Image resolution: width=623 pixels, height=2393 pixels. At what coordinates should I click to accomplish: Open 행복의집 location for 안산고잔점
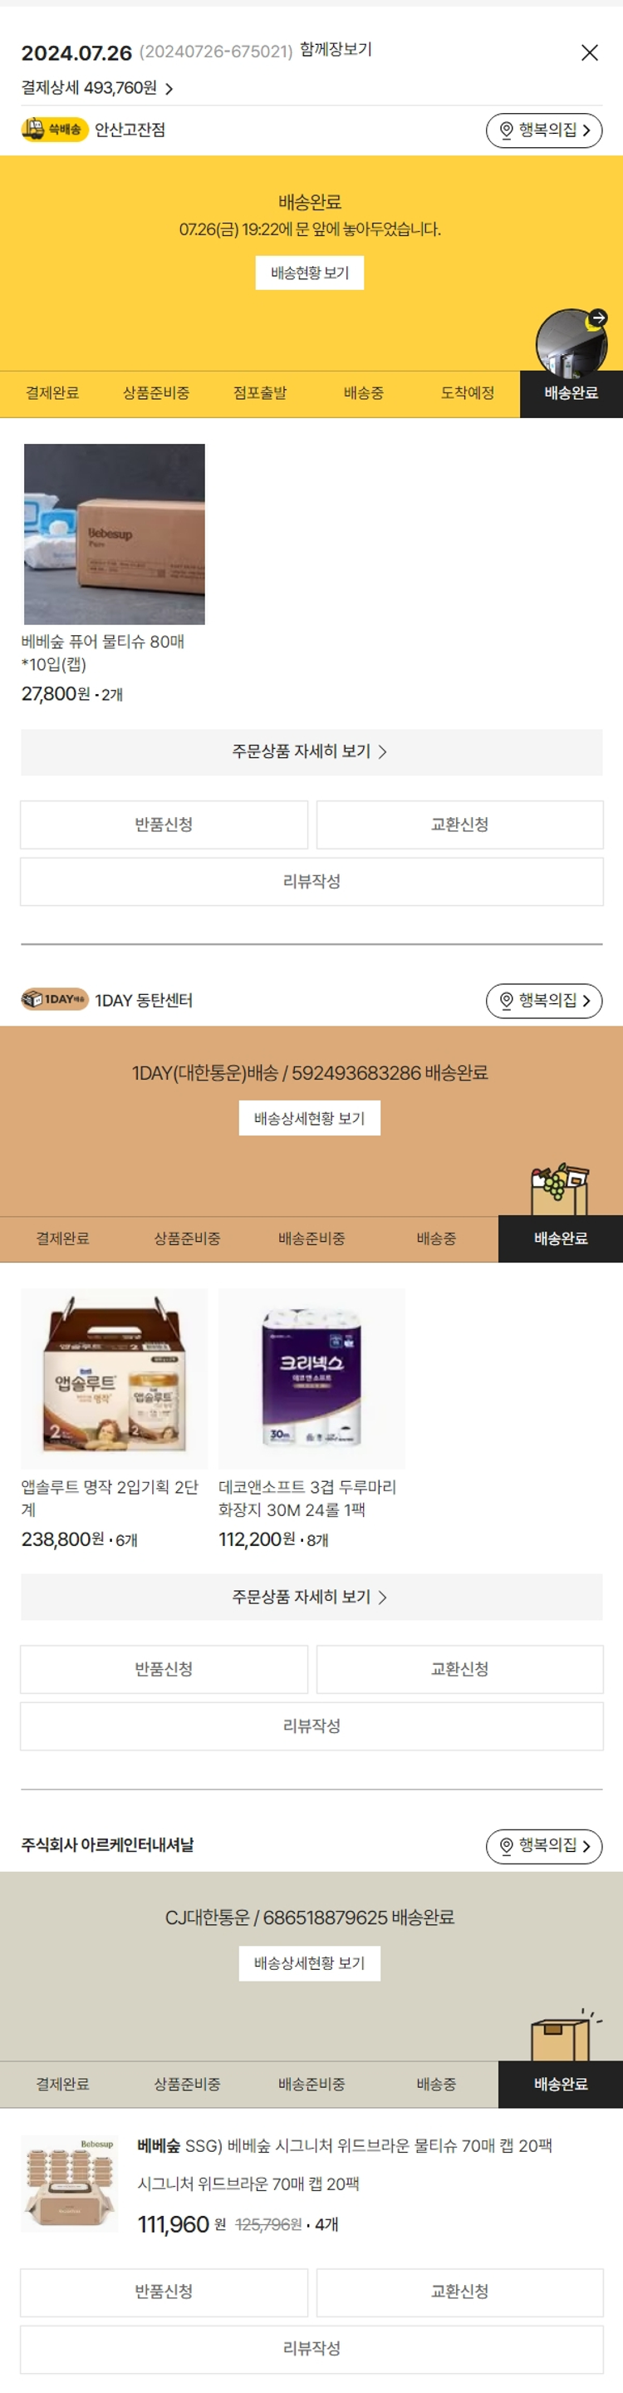point(544,130)
